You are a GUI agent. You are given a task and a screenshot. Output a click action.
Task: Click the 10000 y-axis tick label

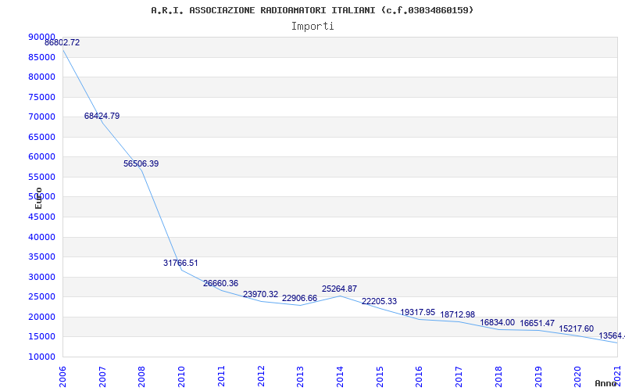pyautogui.click(x=41, y=357)
